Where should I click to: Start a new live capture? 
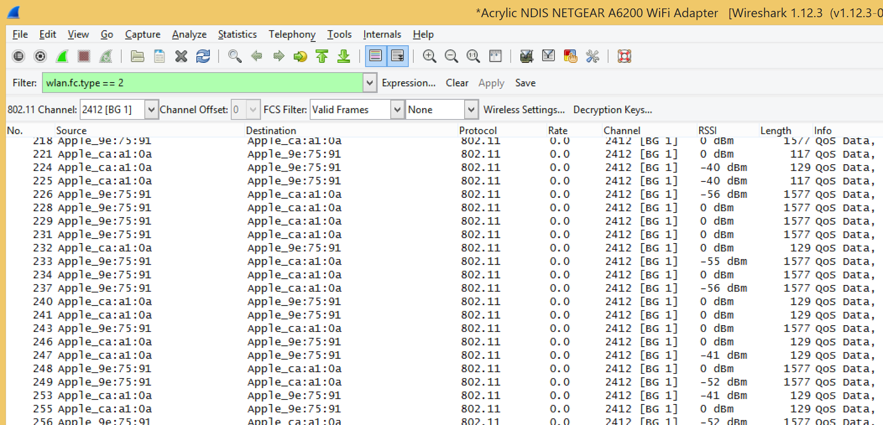pos(62,56)
